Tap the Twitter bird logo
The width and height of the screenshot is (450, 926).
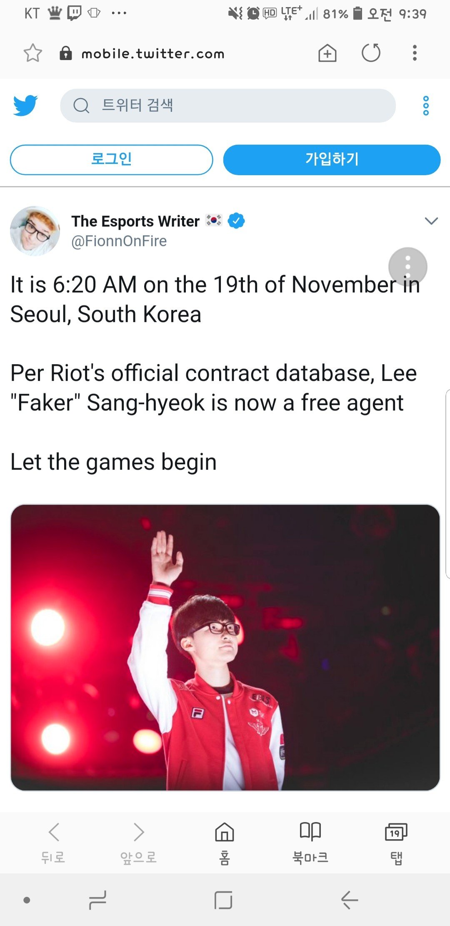tap(25, 105)
